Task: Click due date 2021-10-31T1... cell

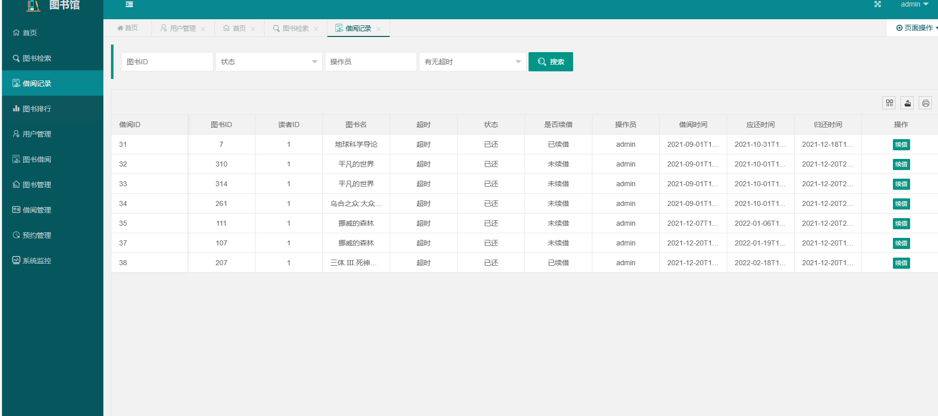Action: pos(761,144)
